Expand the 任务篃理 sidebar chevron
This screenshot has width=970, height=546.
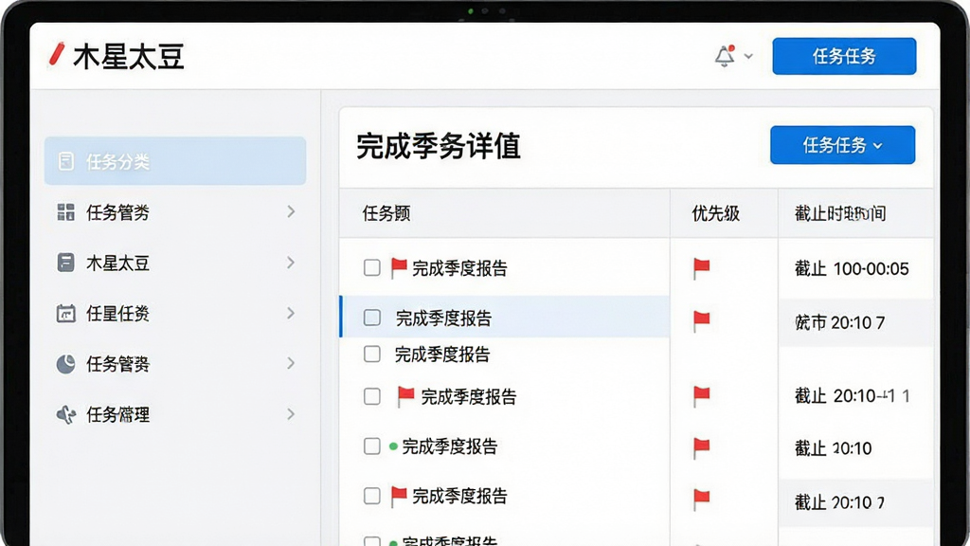(x=291, y=414)
